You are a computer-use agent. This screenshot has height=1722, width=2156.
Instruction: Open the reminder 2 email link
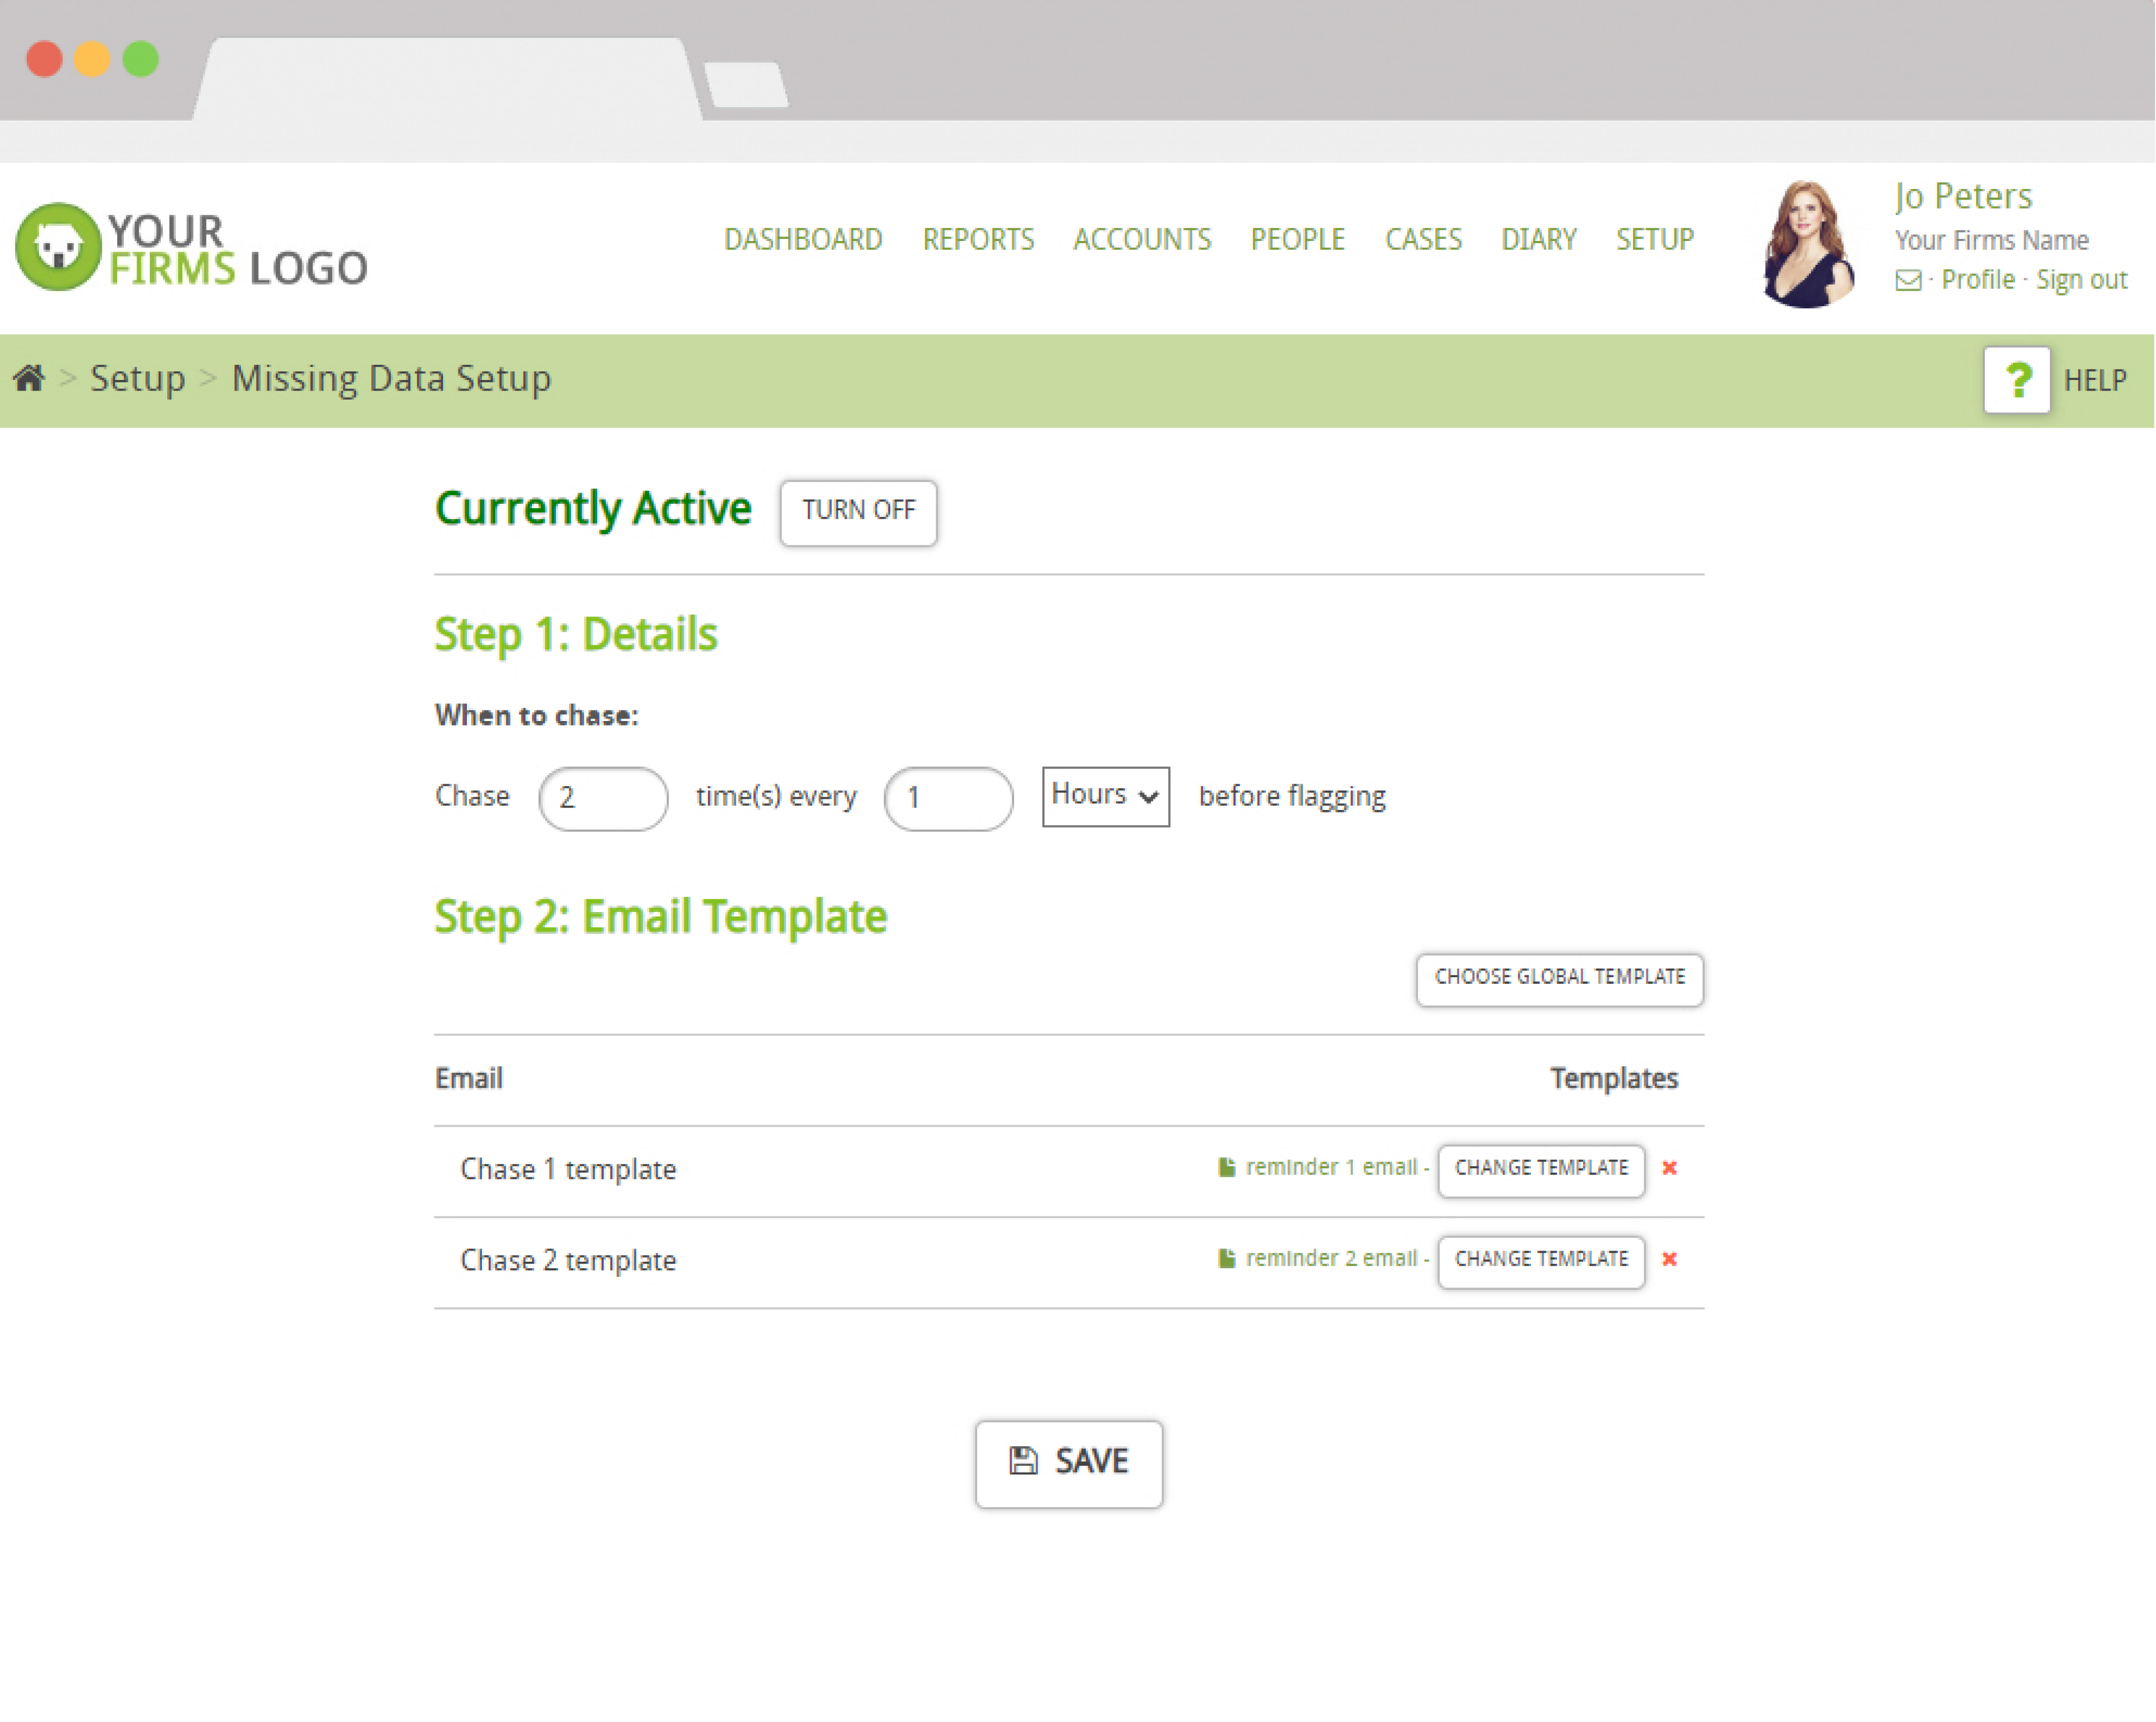tap(1331, 1258)
